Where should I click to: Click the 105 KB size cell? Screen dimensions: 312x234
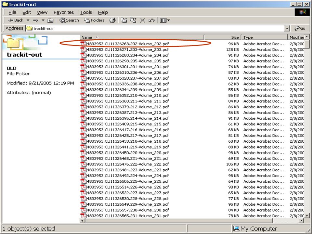(232, 164)
